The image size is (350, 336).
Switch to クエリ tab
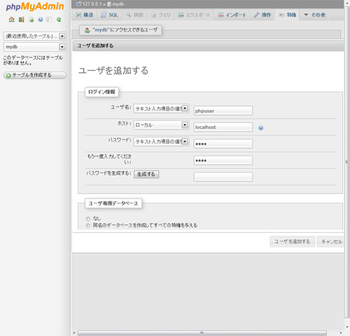point(161,15)
